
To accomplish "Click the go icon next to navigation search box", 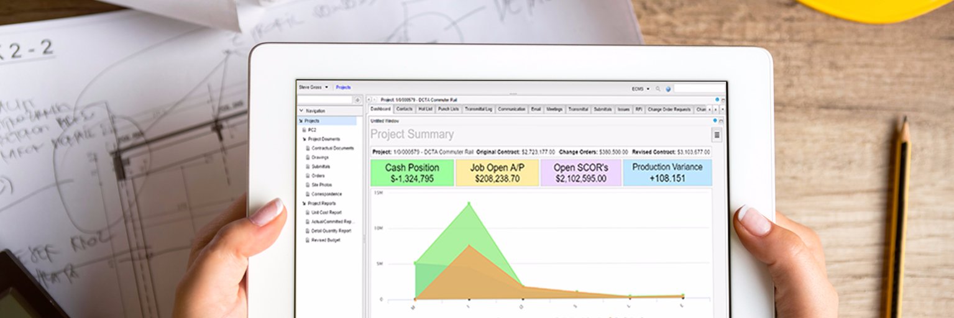I will pyautogui.click(x=357, y=99).
